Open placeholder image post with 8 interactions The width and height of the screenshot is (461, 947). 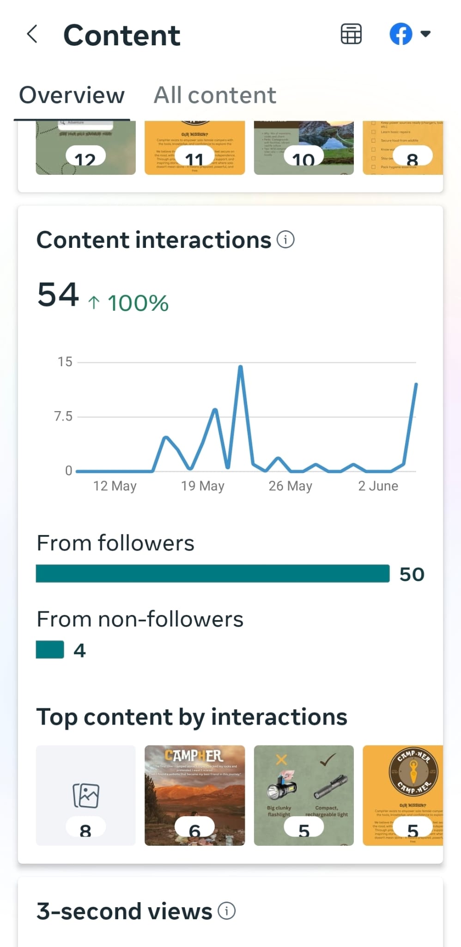point(85,795)
